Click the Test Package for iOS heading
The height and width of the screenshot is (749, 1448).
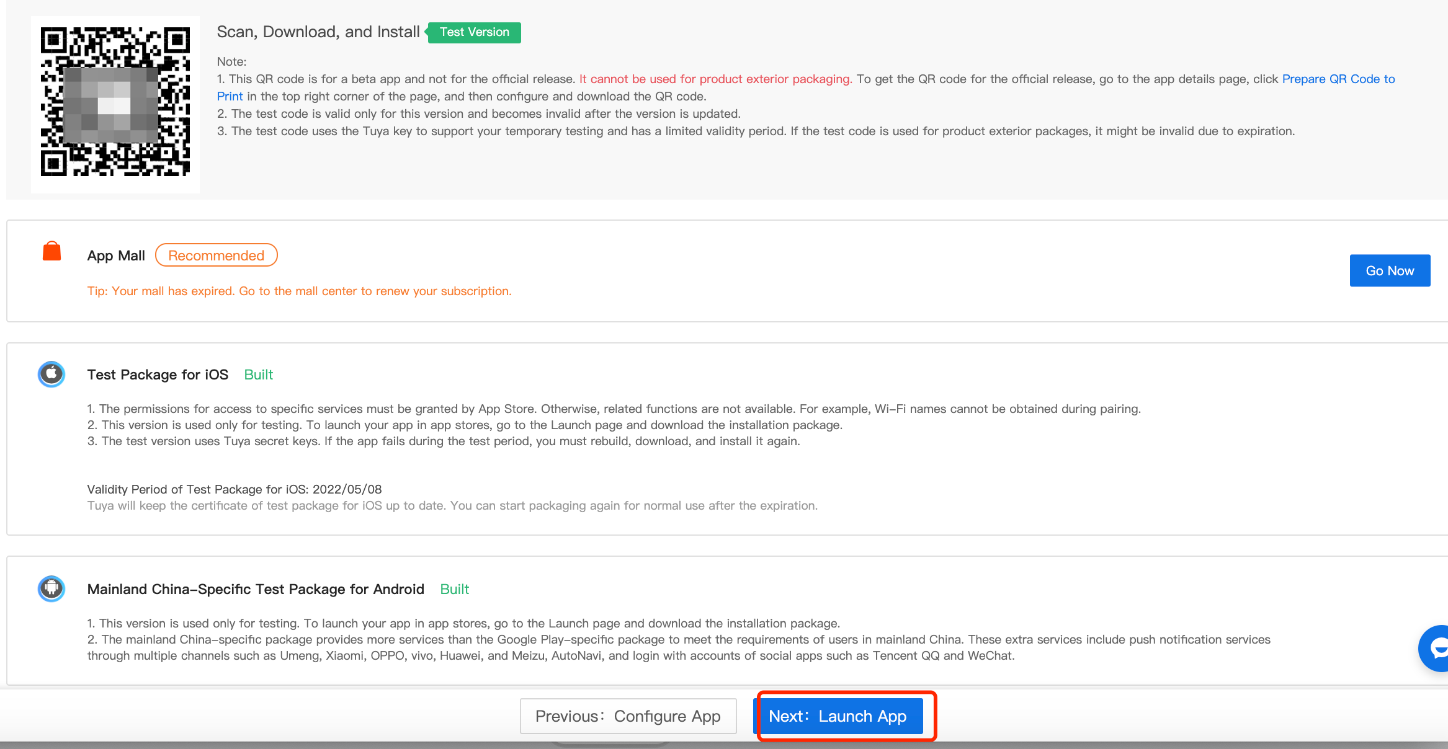158,374
